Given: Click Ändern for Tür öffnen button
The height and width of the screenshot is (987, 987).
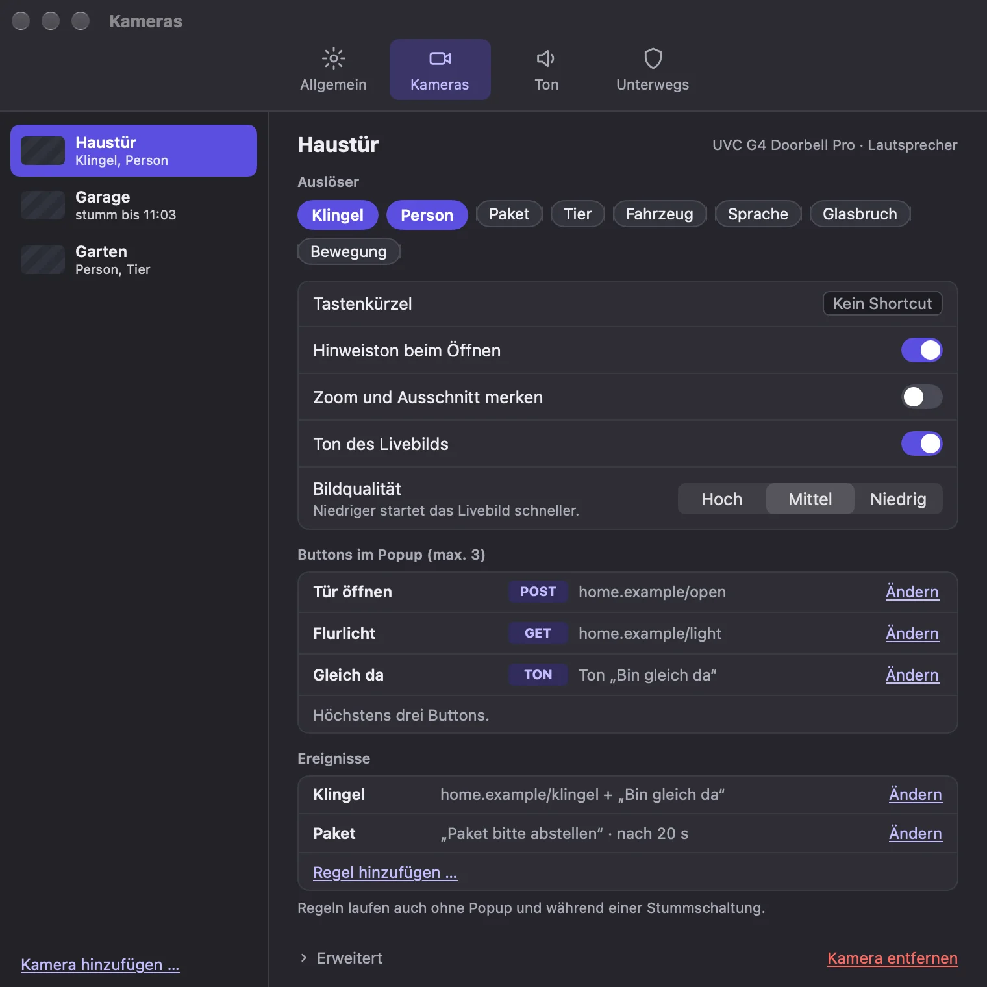Looking at the screenshot, I should point(912,592).
